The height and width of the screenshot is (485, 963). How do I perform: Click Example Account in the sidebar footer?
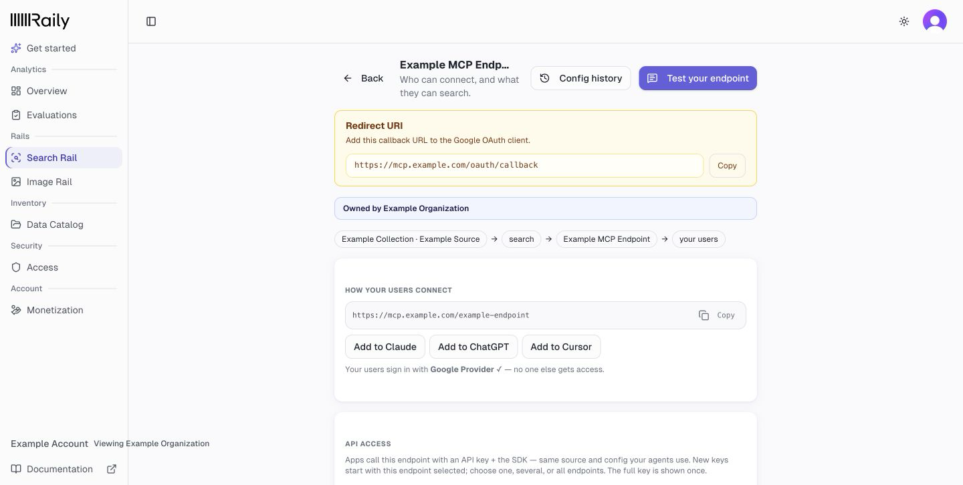pyautogui.click(x=49, y=444)
